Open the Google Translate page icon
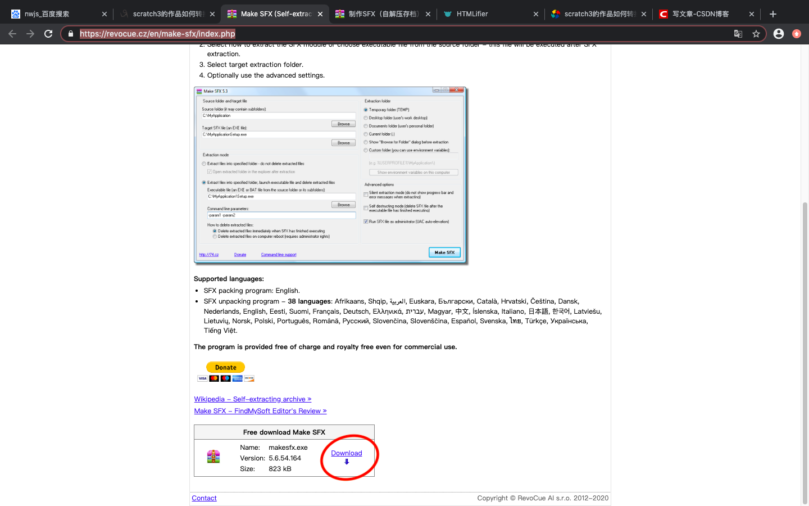The image size is (809, 506). [738, 34]
